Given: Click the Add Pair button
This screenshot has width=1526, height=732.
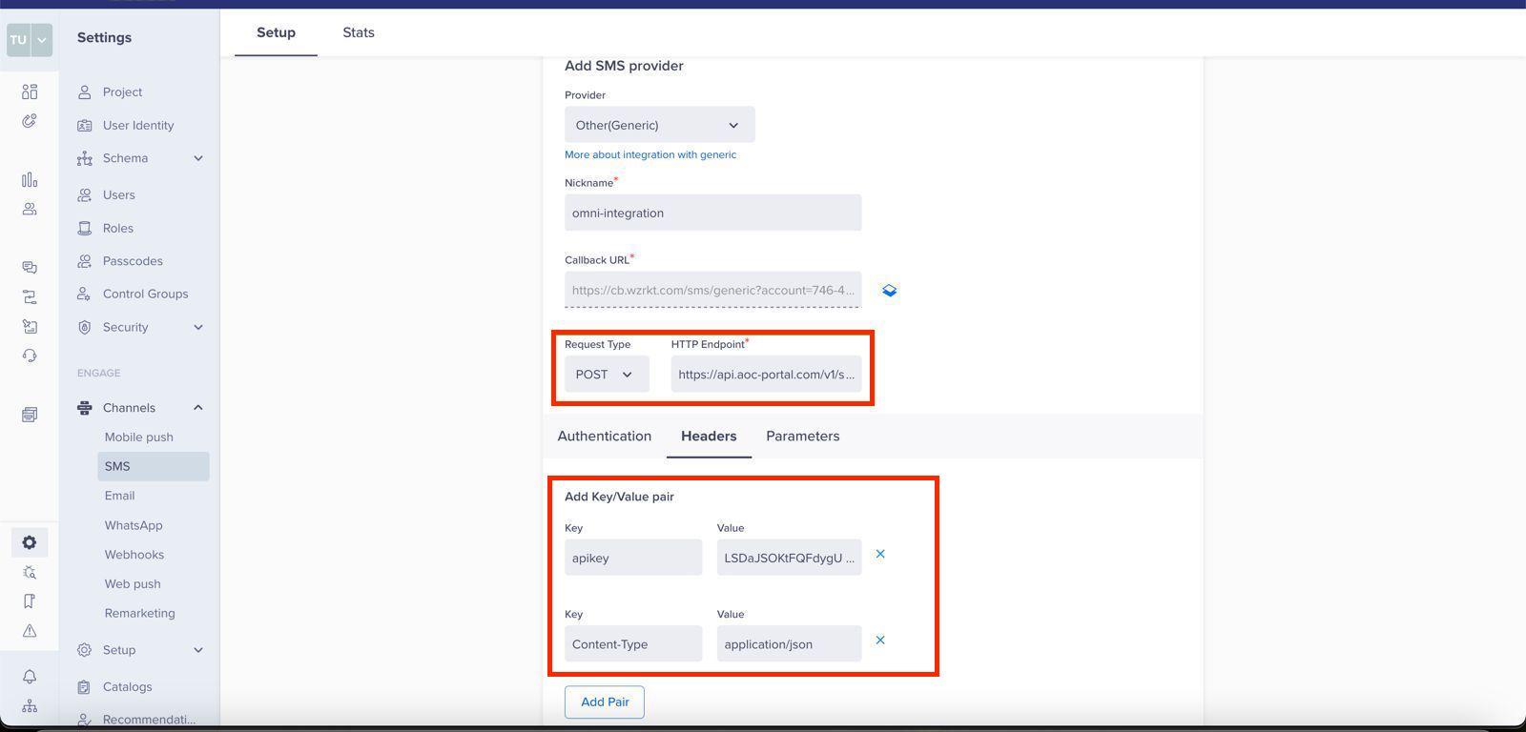Looking at the screenshot, I should [x=605, y=702].
